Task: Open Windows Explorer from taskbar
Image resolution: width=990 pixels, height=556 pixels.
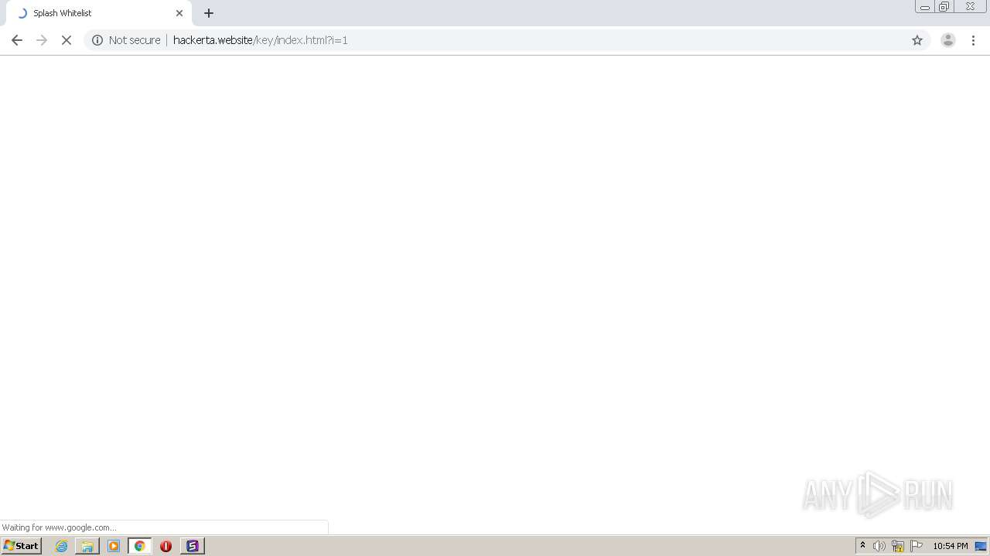Action: tap(87, 546)
